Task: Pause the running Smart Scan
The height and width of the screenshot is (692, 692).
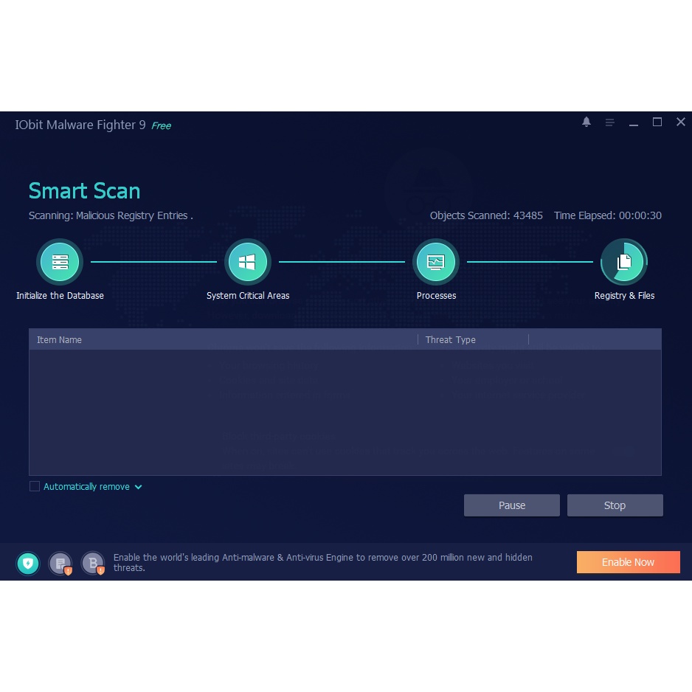Action: [x=511, y=505]
